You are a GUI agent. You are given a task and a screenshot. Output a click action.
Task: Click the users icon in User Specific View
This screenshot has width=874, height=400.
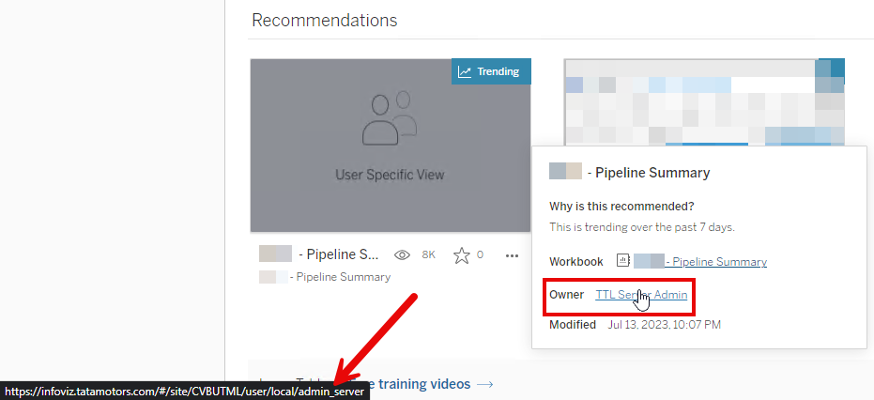coord(390,117)
